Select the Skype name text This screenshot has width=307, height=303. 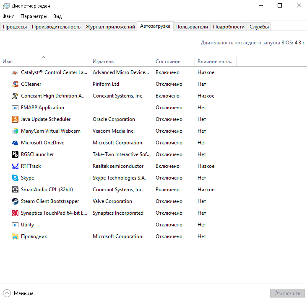pyautogui.click(x=28, y=178)
